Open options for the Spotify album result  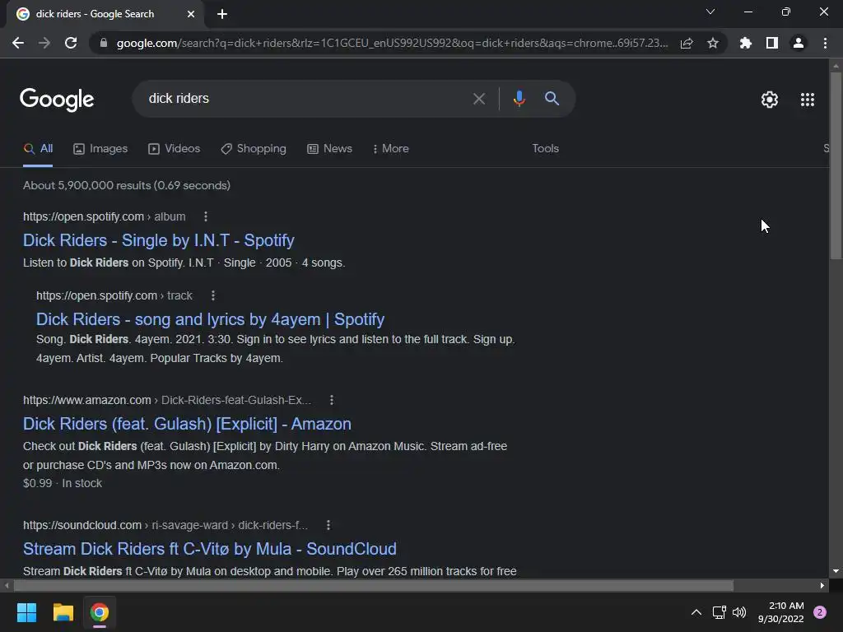pyautogui.click(x=205, y=216)
